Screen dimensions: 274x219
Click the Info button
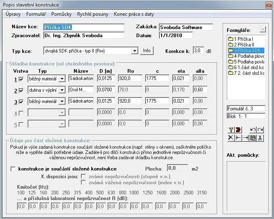[147, 51]
